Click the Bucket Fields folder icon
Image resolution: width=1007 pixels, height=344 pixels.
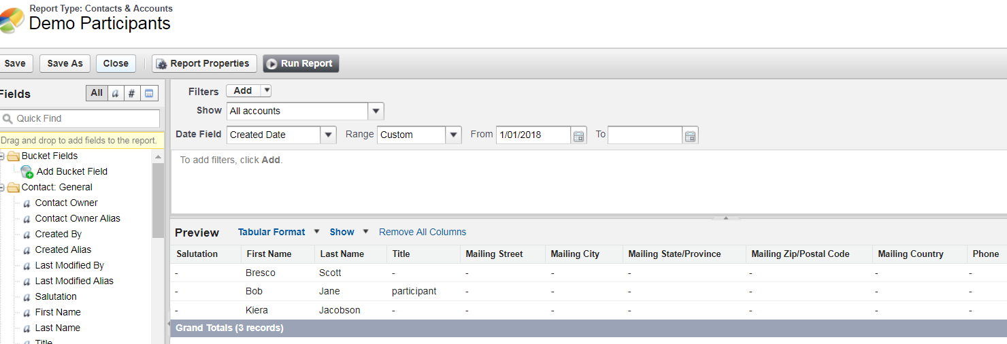pos(14,156)
